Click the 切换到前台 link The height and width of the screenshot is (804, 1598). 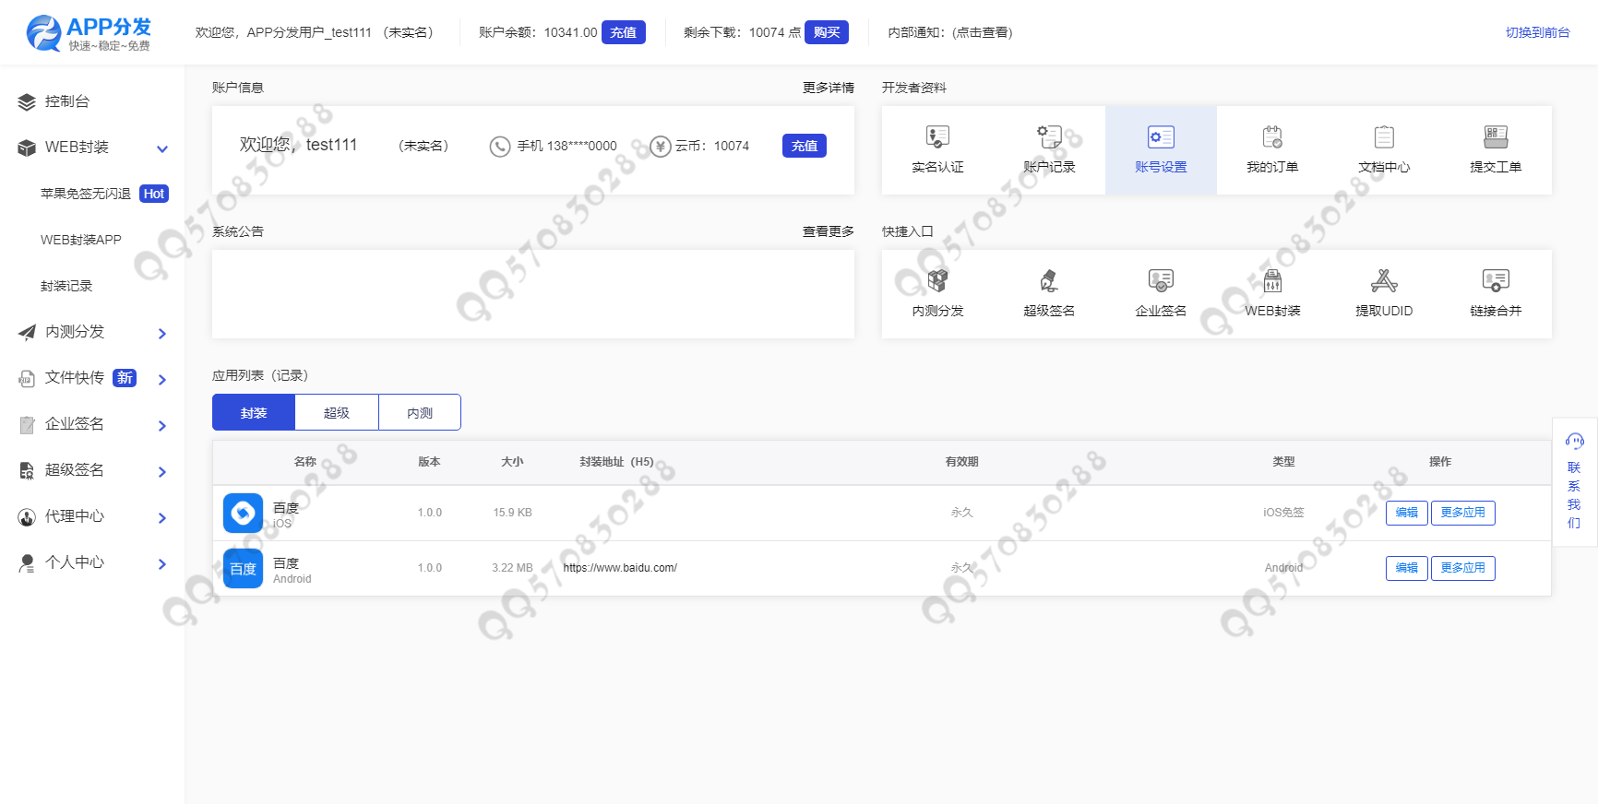click(x=1537, y=32)
